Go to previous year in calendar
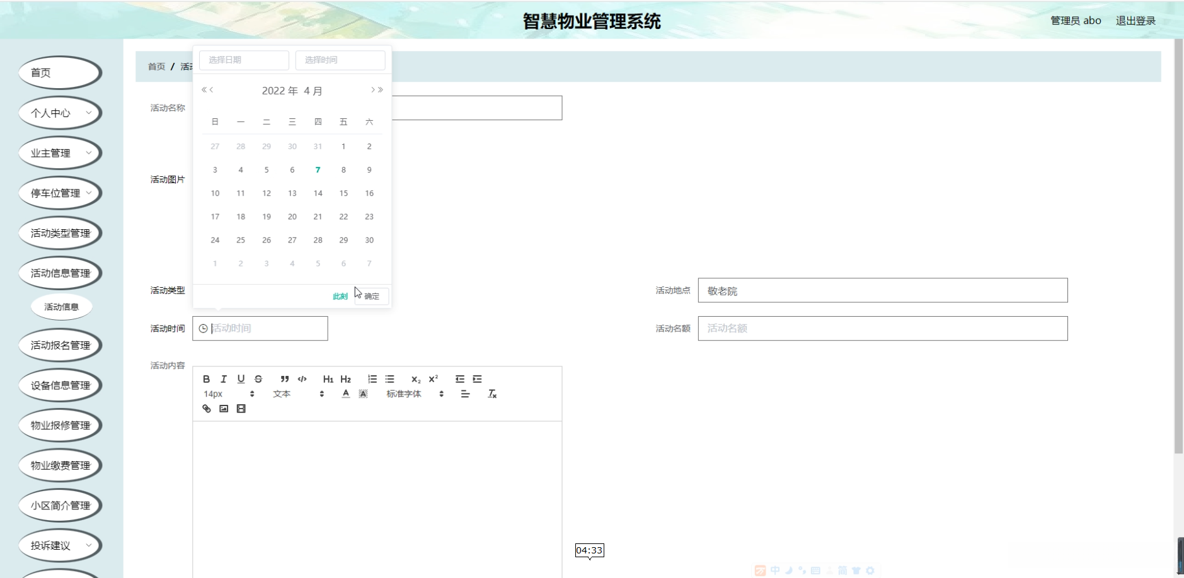The height and width of the screenshot is (578, 1184). click(204, 90)
